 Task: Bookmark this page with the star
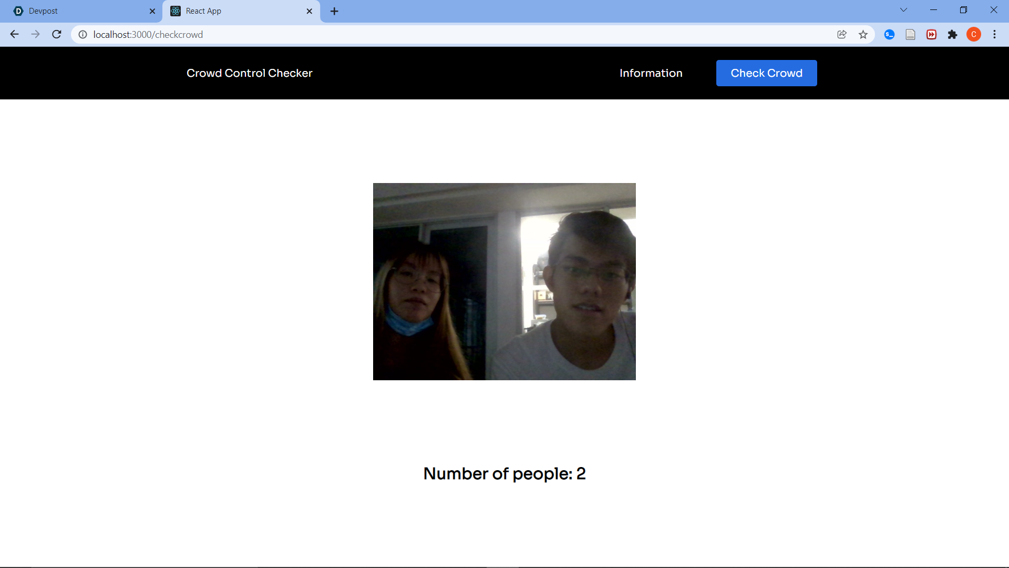pyautogui.click(x=863, y=34)
